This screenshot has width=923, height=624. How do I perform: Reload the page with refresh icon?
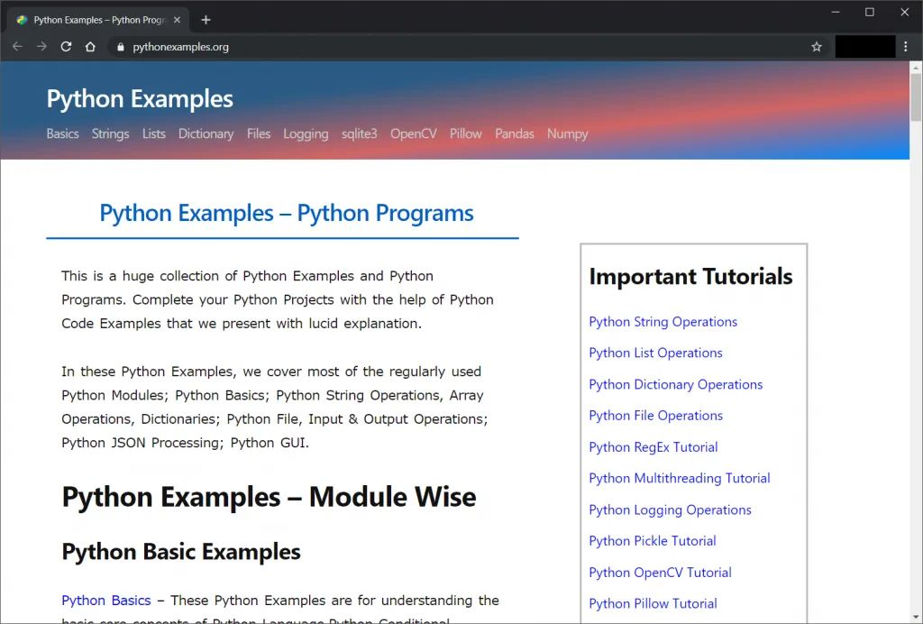pos(66,47)
